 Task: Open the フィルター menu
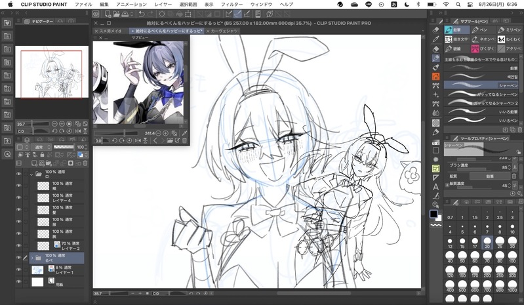click(232, 5)
